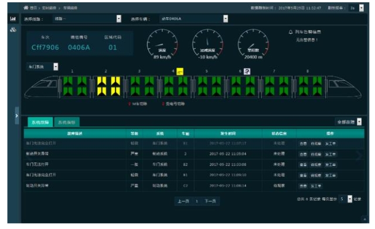The width and height of the screenshot is (375, 229).
Task: Click yellow warning icon above car 4
Action: click(x=180, y=71)
